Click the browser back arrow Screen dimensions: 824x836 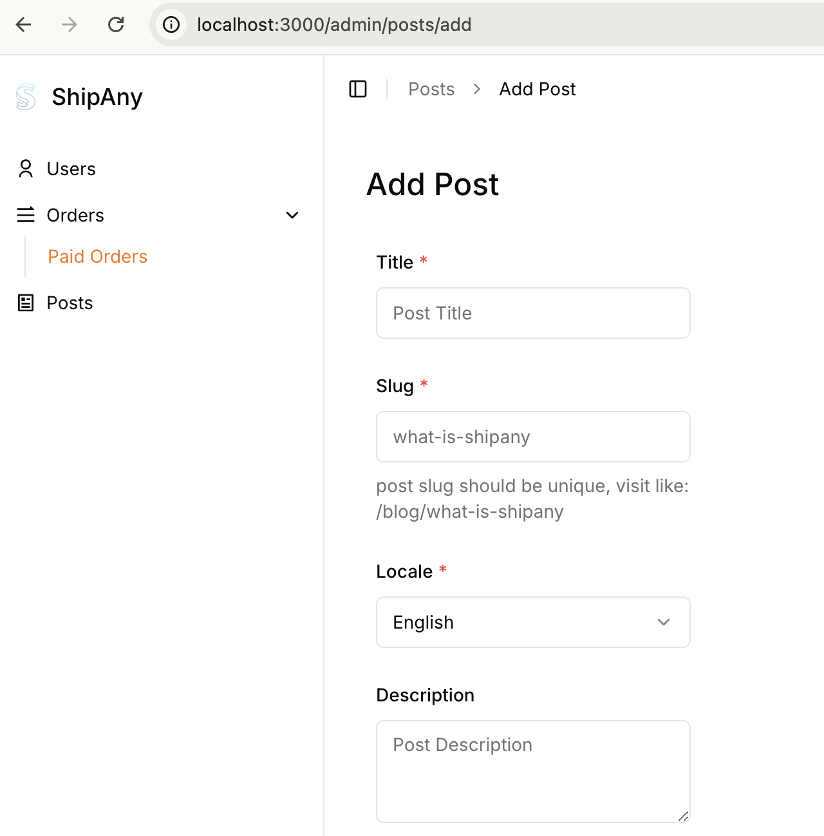23,24
